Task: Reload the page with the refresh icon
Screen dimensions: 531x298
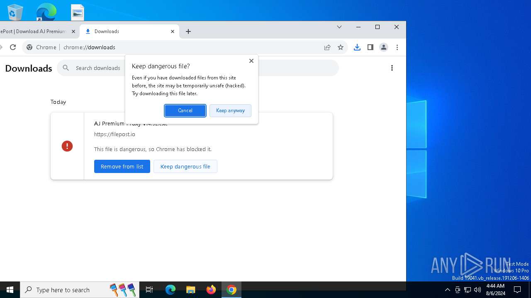Action: 13,47
